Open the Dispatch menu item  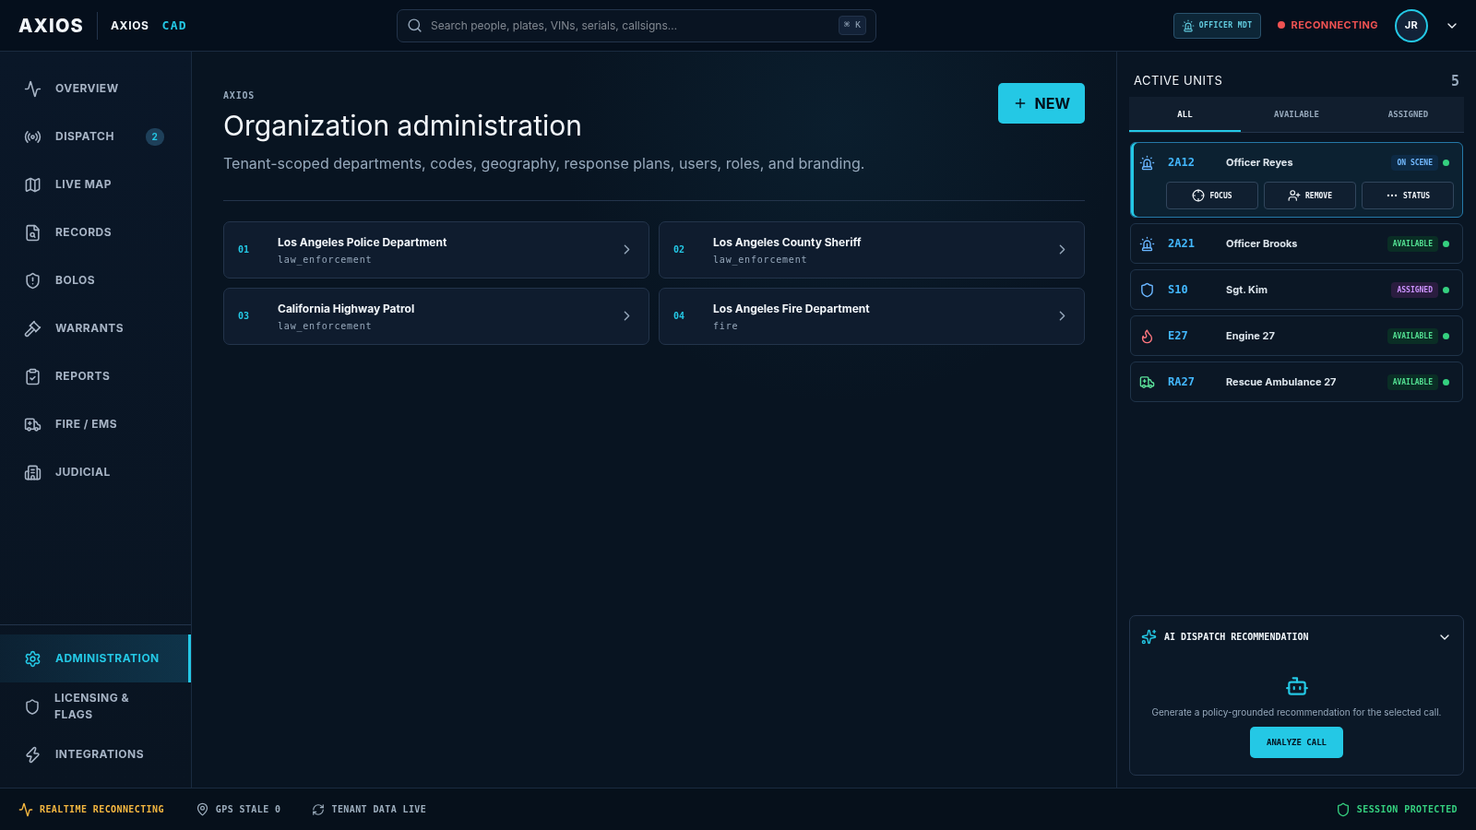pyautogui.click(x=96, y=136)
